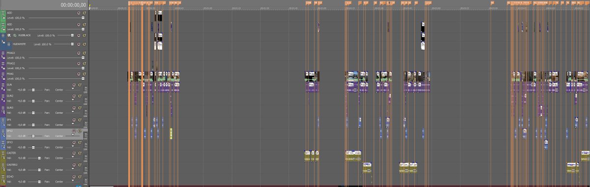Screen dimensions: 590x187
Task: Open SFX3 track automation settings arrow
Action: pos(73,146)
